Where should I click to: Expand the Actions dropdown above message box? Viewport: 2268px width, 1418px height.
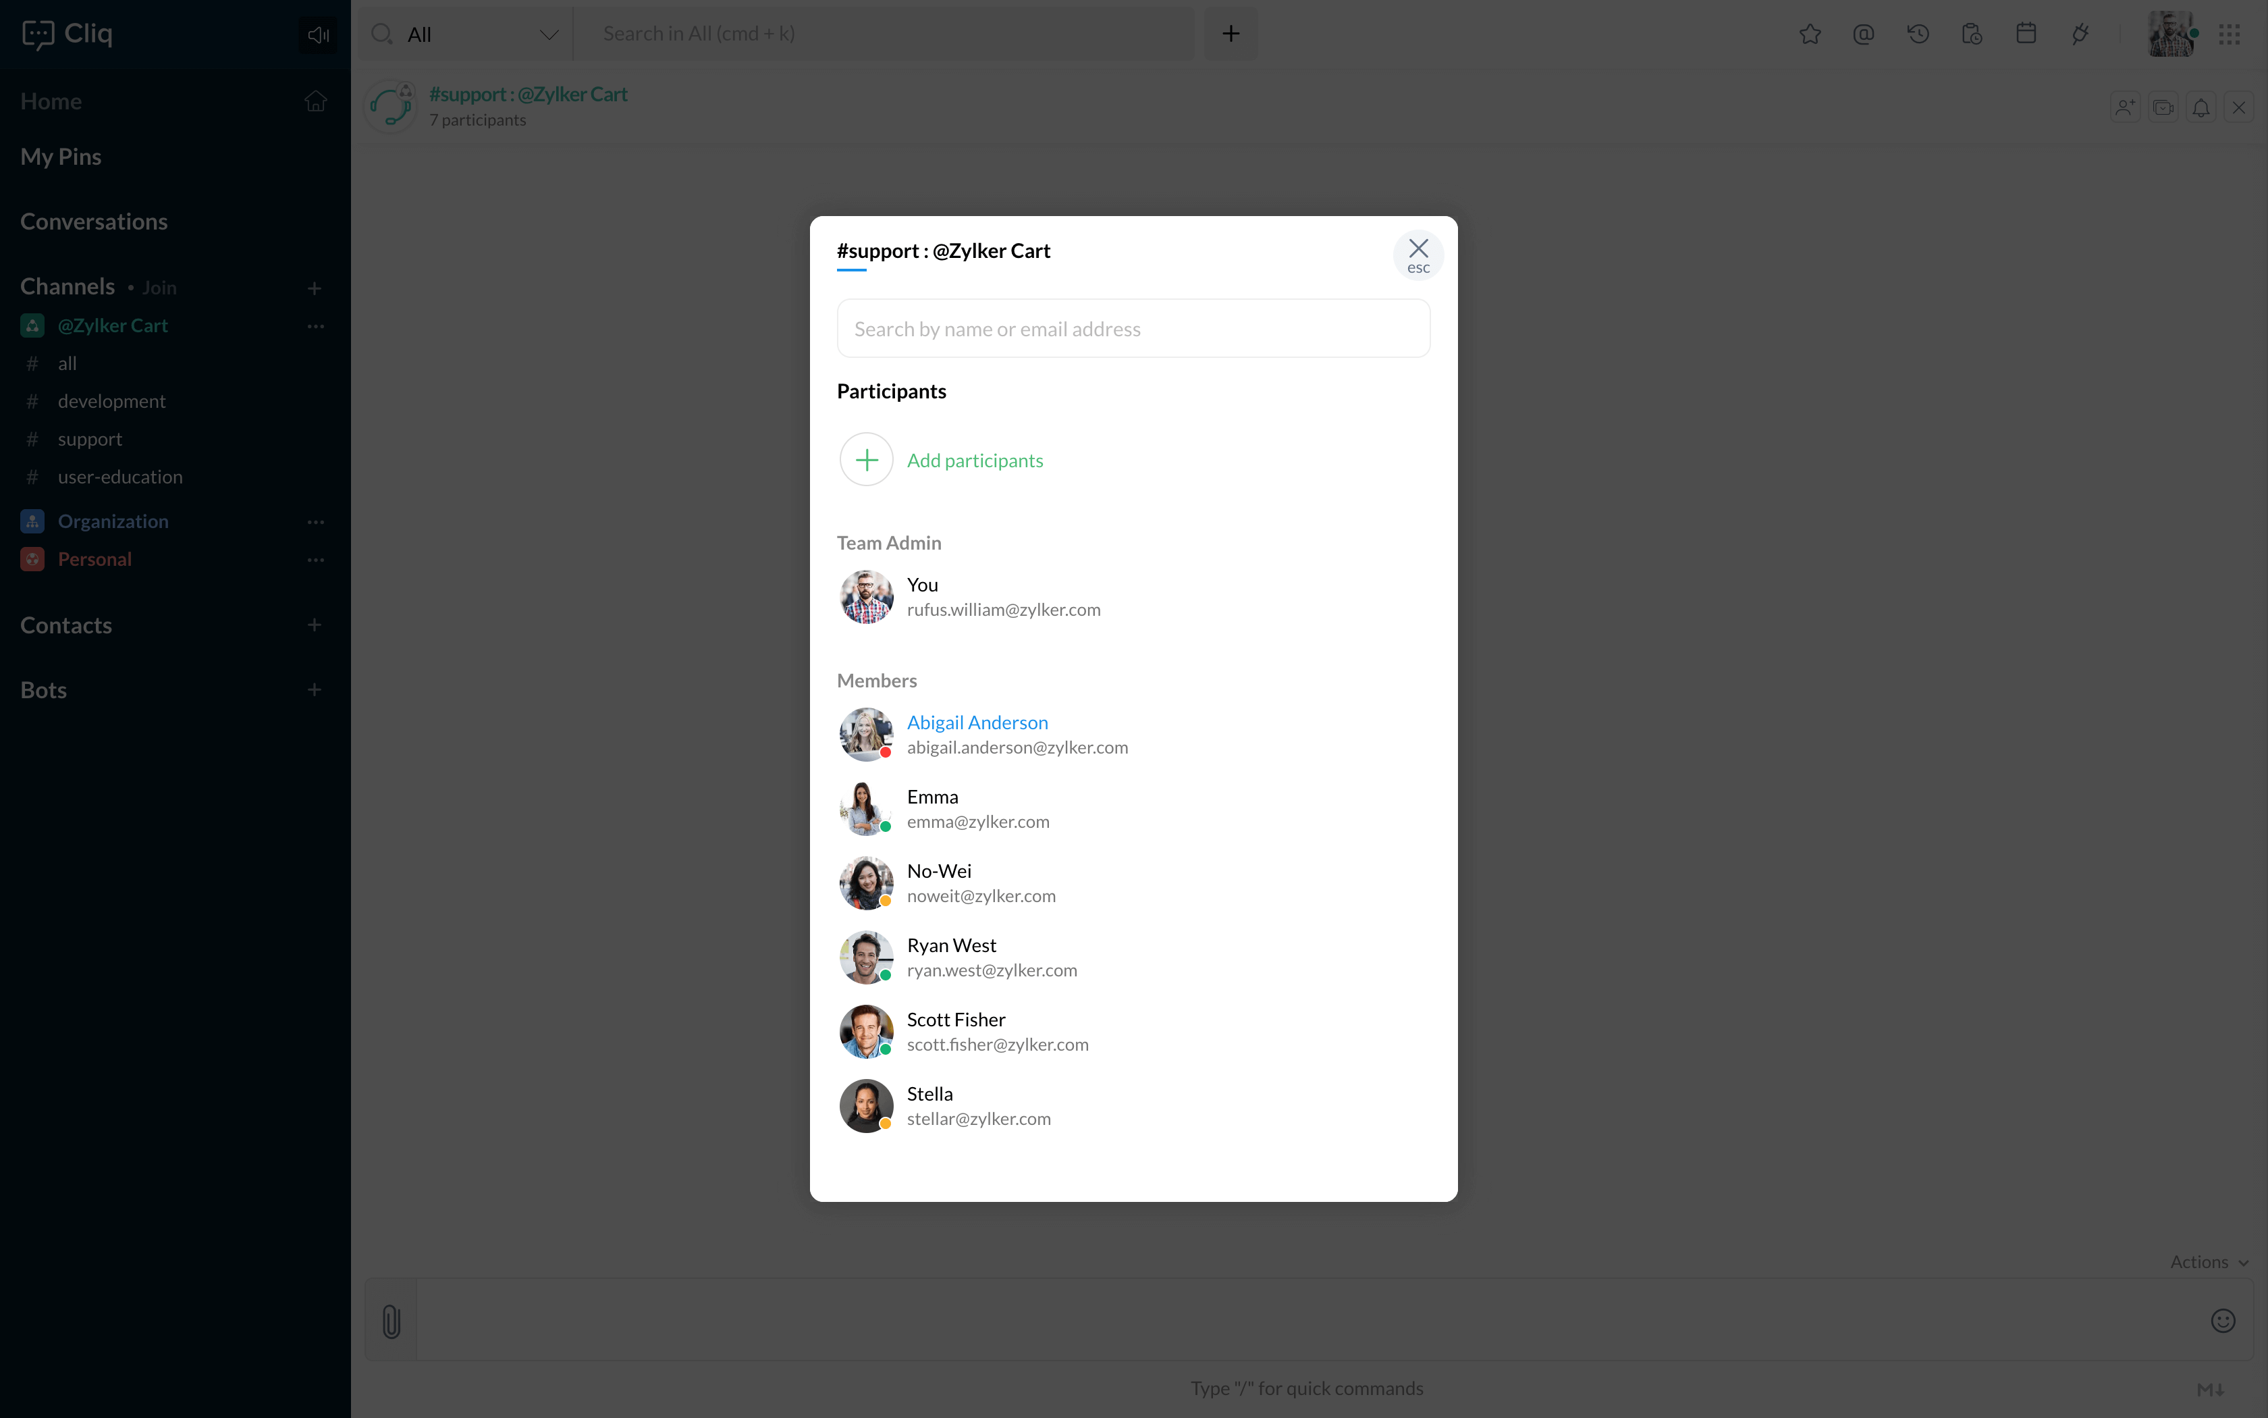[x=2208, y=1262]
